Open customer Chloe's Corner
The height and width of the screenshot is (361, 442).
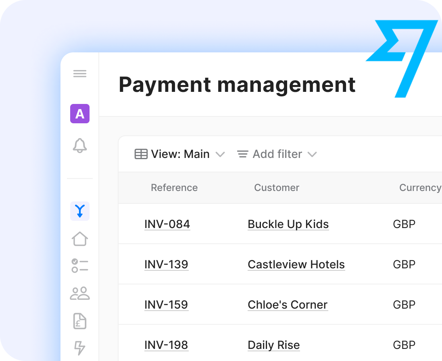(x=288, y=305)
